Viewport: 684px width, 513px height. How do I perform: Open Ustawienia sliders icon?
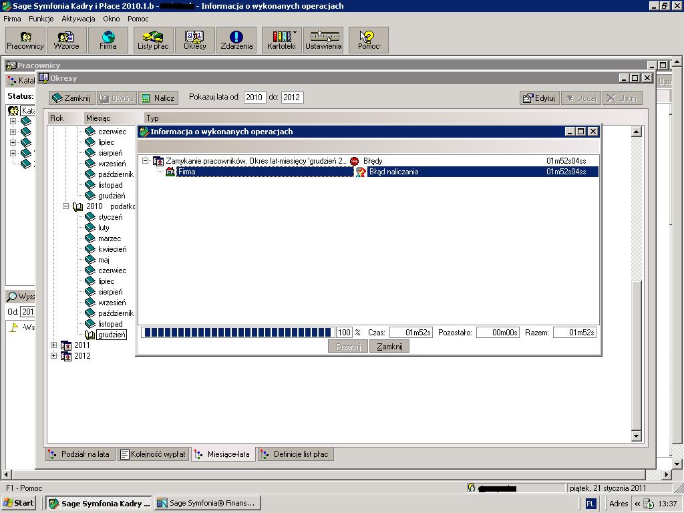323,40
